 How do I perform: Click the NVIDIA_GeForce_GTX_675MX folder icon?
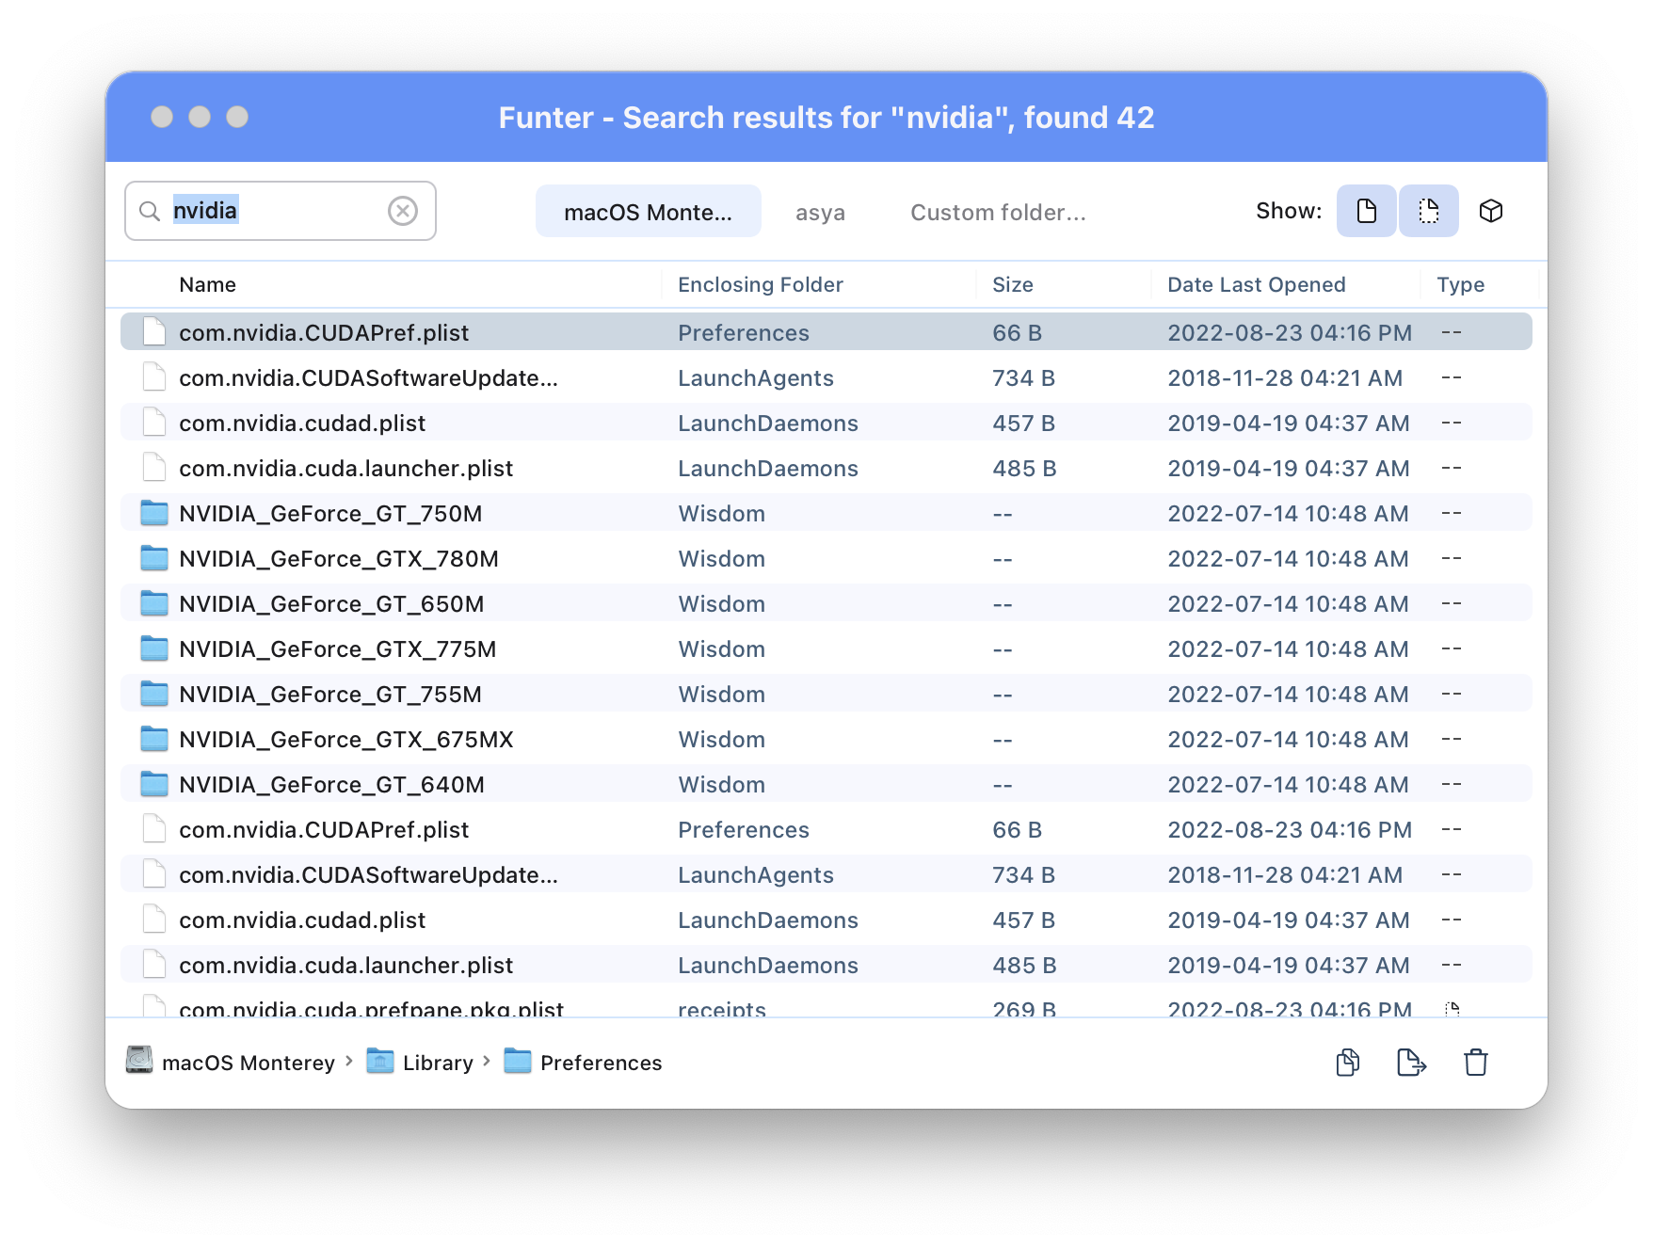tap(154, 739)
